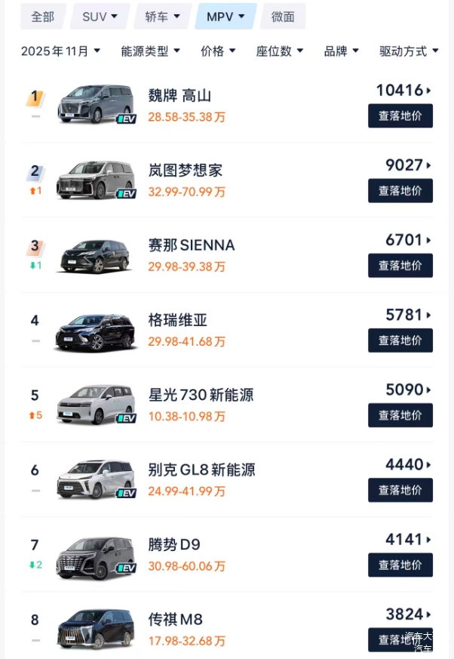
Task: Click the rank 3 bronze badge icon
Action: pyautogui.click(x=35, y=247)
